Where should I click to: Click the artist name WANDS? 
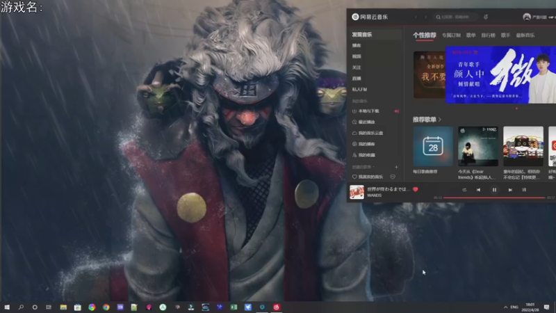pyautogui.click(x=375, y=195)
